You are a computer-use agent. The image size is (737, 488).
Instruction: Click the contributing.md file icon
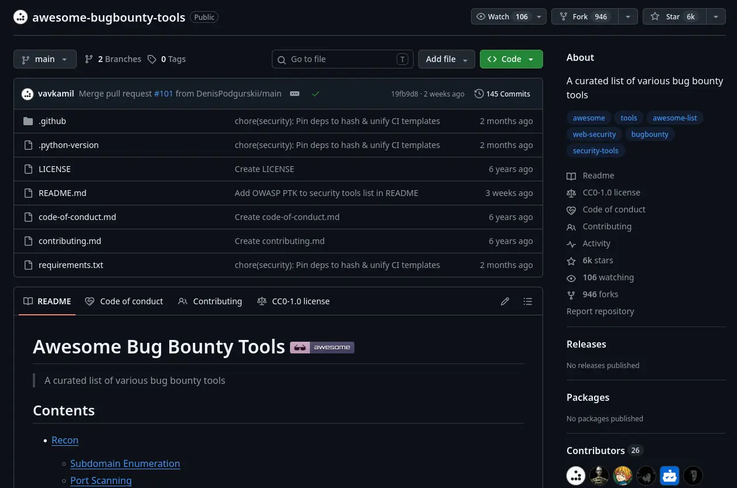click(28, 241)
